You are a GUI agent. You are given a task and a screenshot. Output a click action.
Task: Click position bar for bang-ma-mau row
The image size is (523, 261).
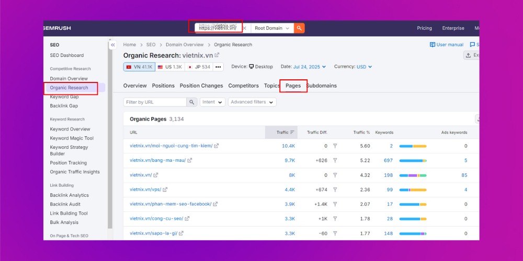[x=413, y=161]
